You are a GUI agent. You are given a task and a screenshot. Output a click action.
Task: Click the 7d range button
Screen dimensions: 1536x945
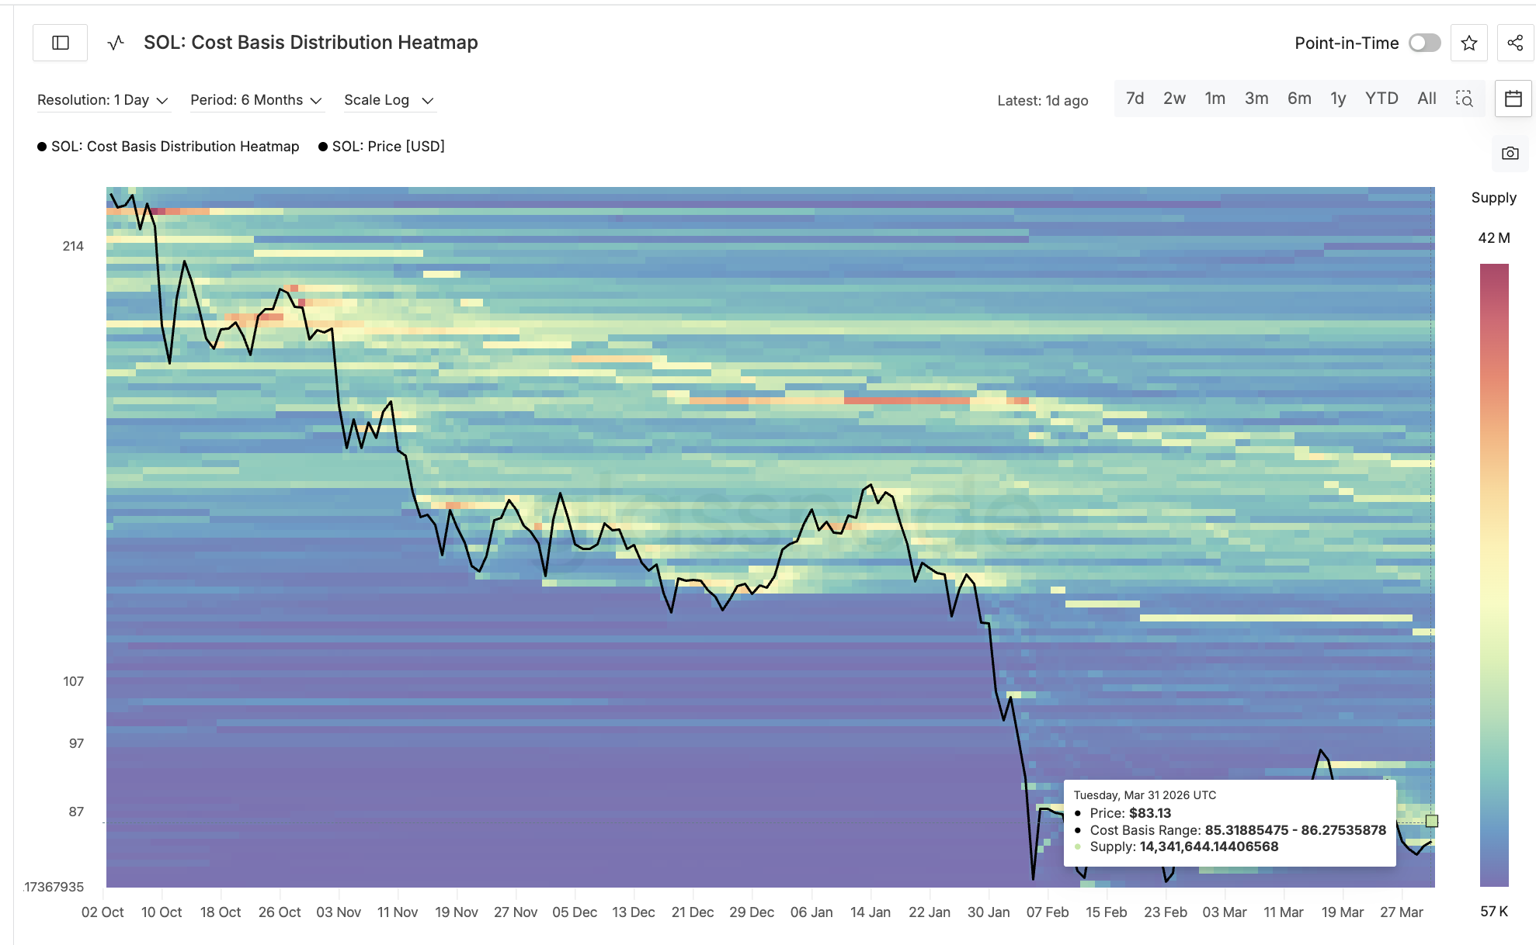(1135, 99)
